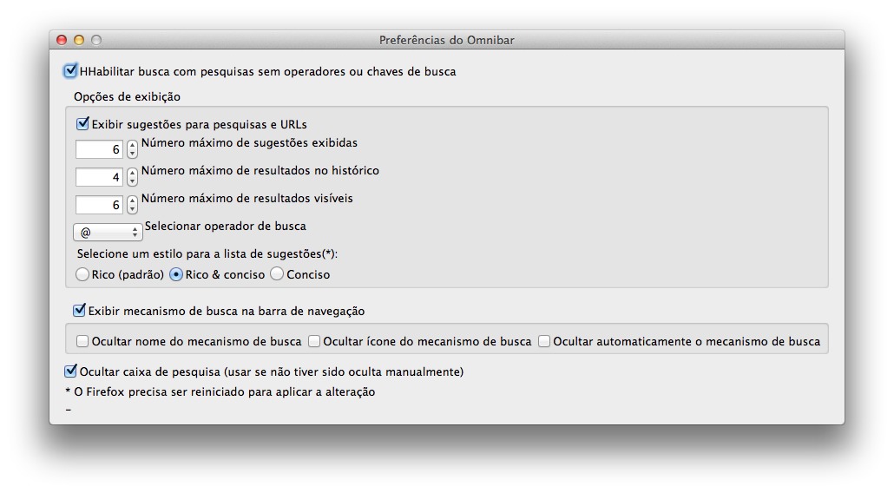Image resolution: width=894 pixels, height=493 pixels.
Task: Minimize the Omnibar preferences window
Action: click(x=79, y=40)
